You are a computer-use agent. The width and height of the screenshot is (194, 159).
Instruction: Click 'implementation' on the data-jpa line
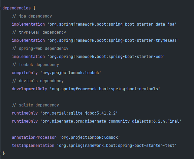coord(28,24)
